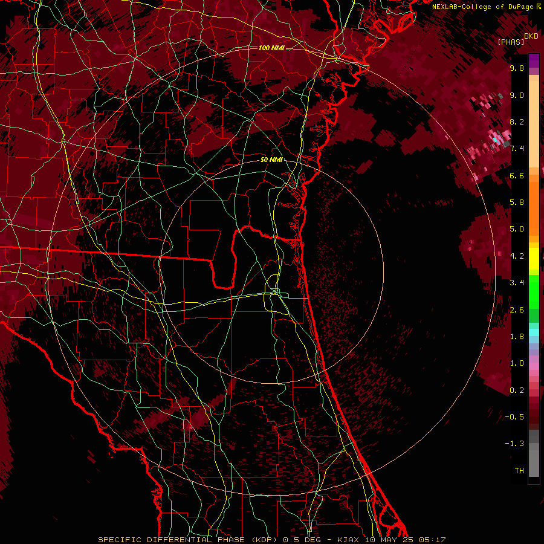
Task: Select the 5.0 scale value
Action: [517, 229]
